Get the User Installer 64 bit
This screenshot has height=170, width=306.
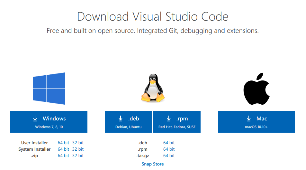tap(63, 143)
